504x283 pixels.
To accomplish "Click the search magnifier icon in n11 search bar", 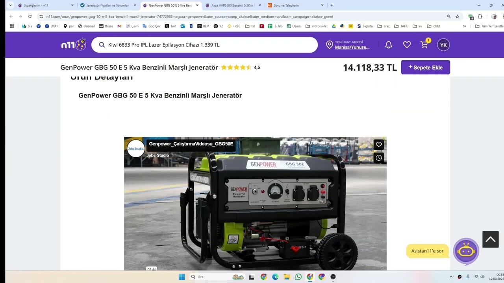I will pyautogui.click(x=102, y=45).
